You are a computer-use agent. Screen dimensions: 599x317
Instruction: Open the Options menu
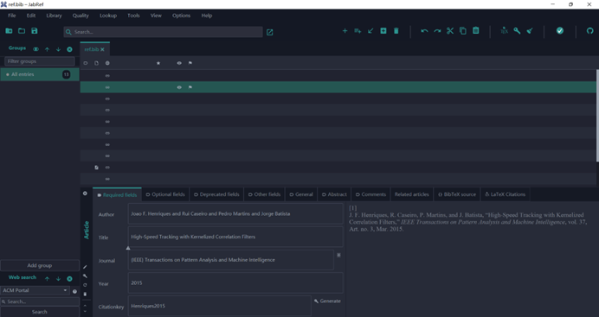[x=181, y=16]
